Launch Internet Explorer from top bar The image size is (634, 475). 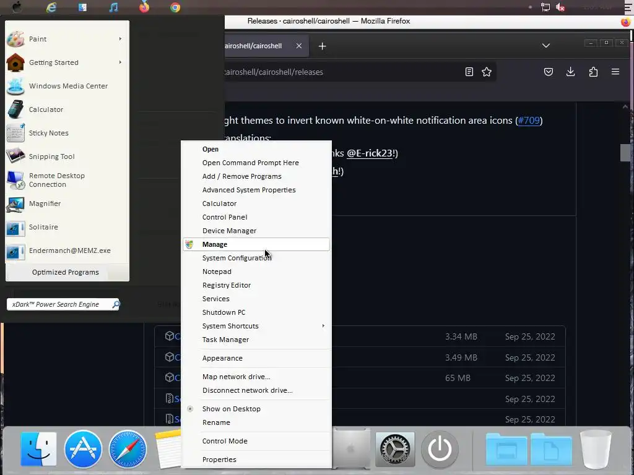tap(51, 7)
